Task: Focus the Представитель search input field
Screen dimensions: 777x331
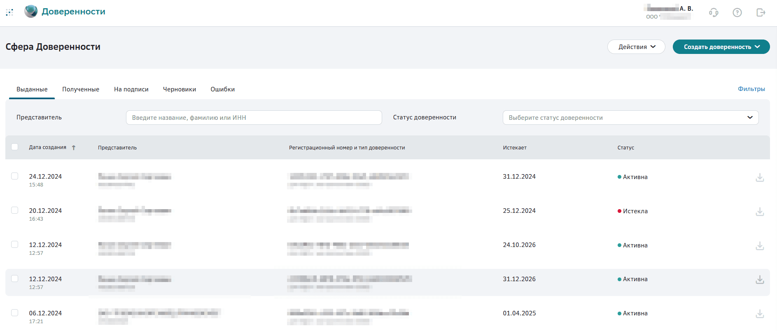Action: 254,118
